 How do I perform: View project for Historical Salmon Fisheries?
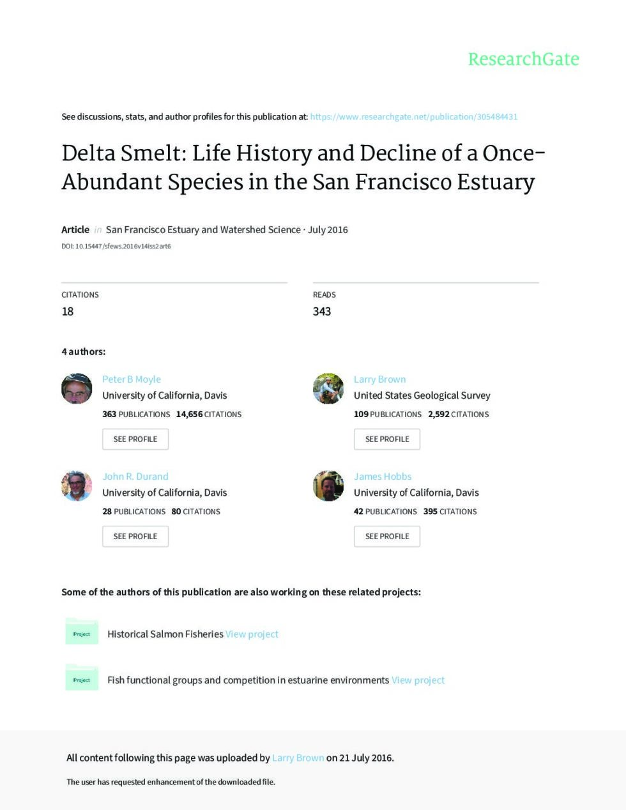coord(252,634)
